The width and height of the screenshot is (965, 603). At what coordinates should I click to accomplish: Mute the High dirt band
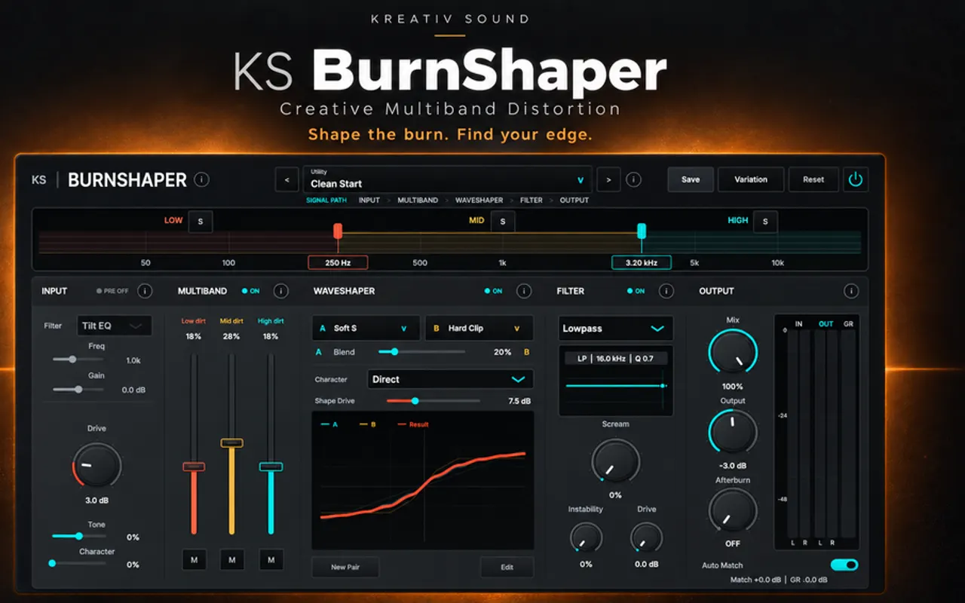(271, 559)
